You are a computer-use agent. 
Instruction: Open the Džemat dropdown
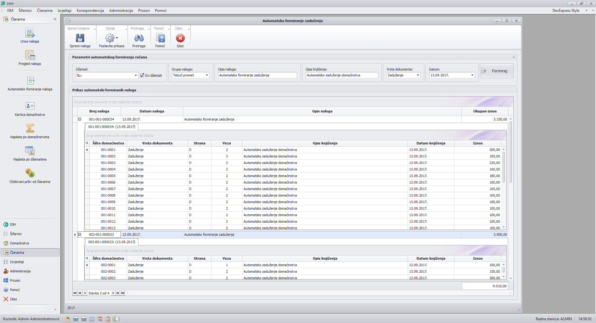click(x=136, y=75)
